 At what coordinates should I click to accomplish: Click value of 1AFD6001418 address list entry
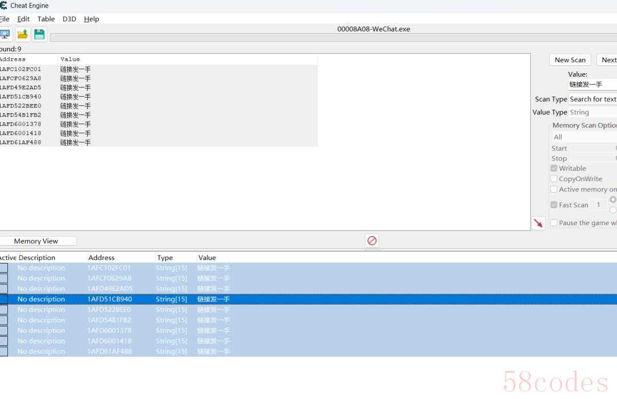tap(213, 341)
